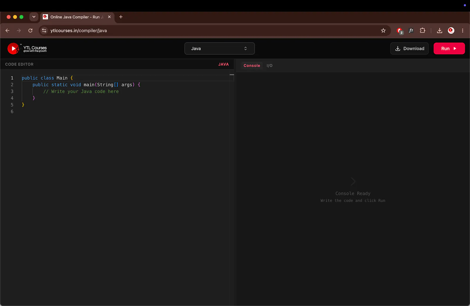Click the JAVA label in editor header
The height and width of the screenshot is (306, 470).
point(223,64)
